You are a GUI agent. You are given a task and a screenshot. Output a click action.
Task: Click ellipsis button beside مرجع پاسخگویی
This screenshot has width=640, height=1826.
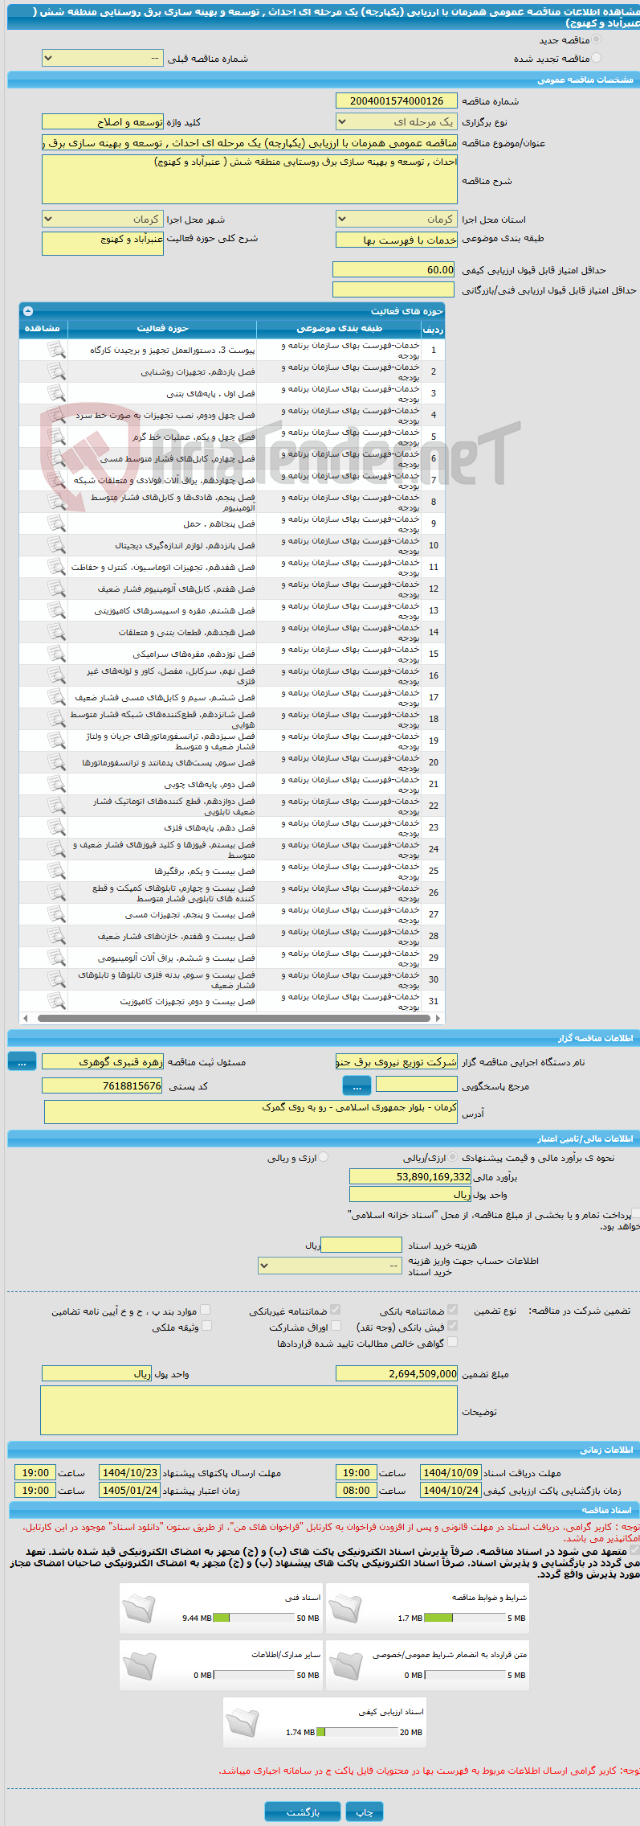(x=357, y=1086)
